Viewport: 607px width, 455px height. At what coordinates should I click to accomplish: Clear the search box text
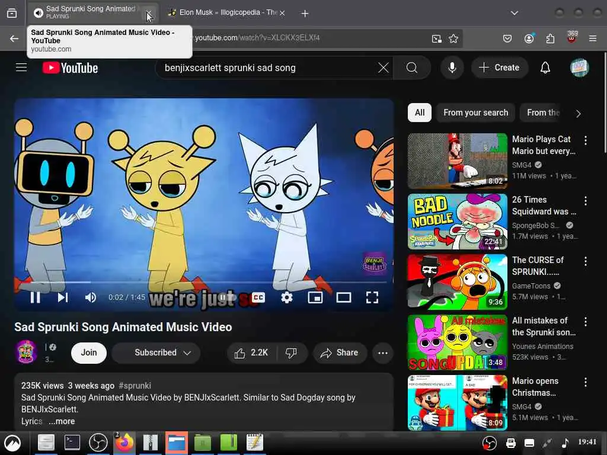coord(384,68)
